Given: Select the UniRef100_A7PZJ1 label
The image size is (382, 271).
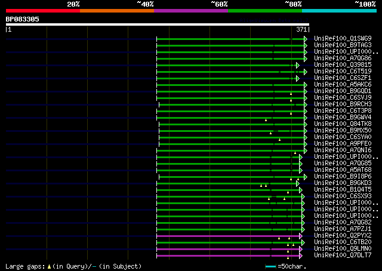Looking at the screenshot, I should tap(343, 229).
